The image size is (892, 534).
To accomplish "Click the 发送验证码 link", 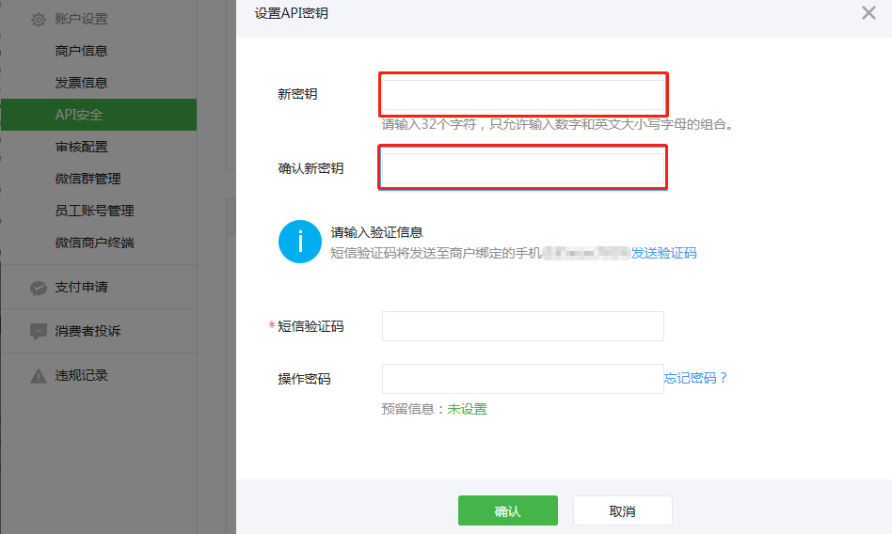I will (663, 253).
